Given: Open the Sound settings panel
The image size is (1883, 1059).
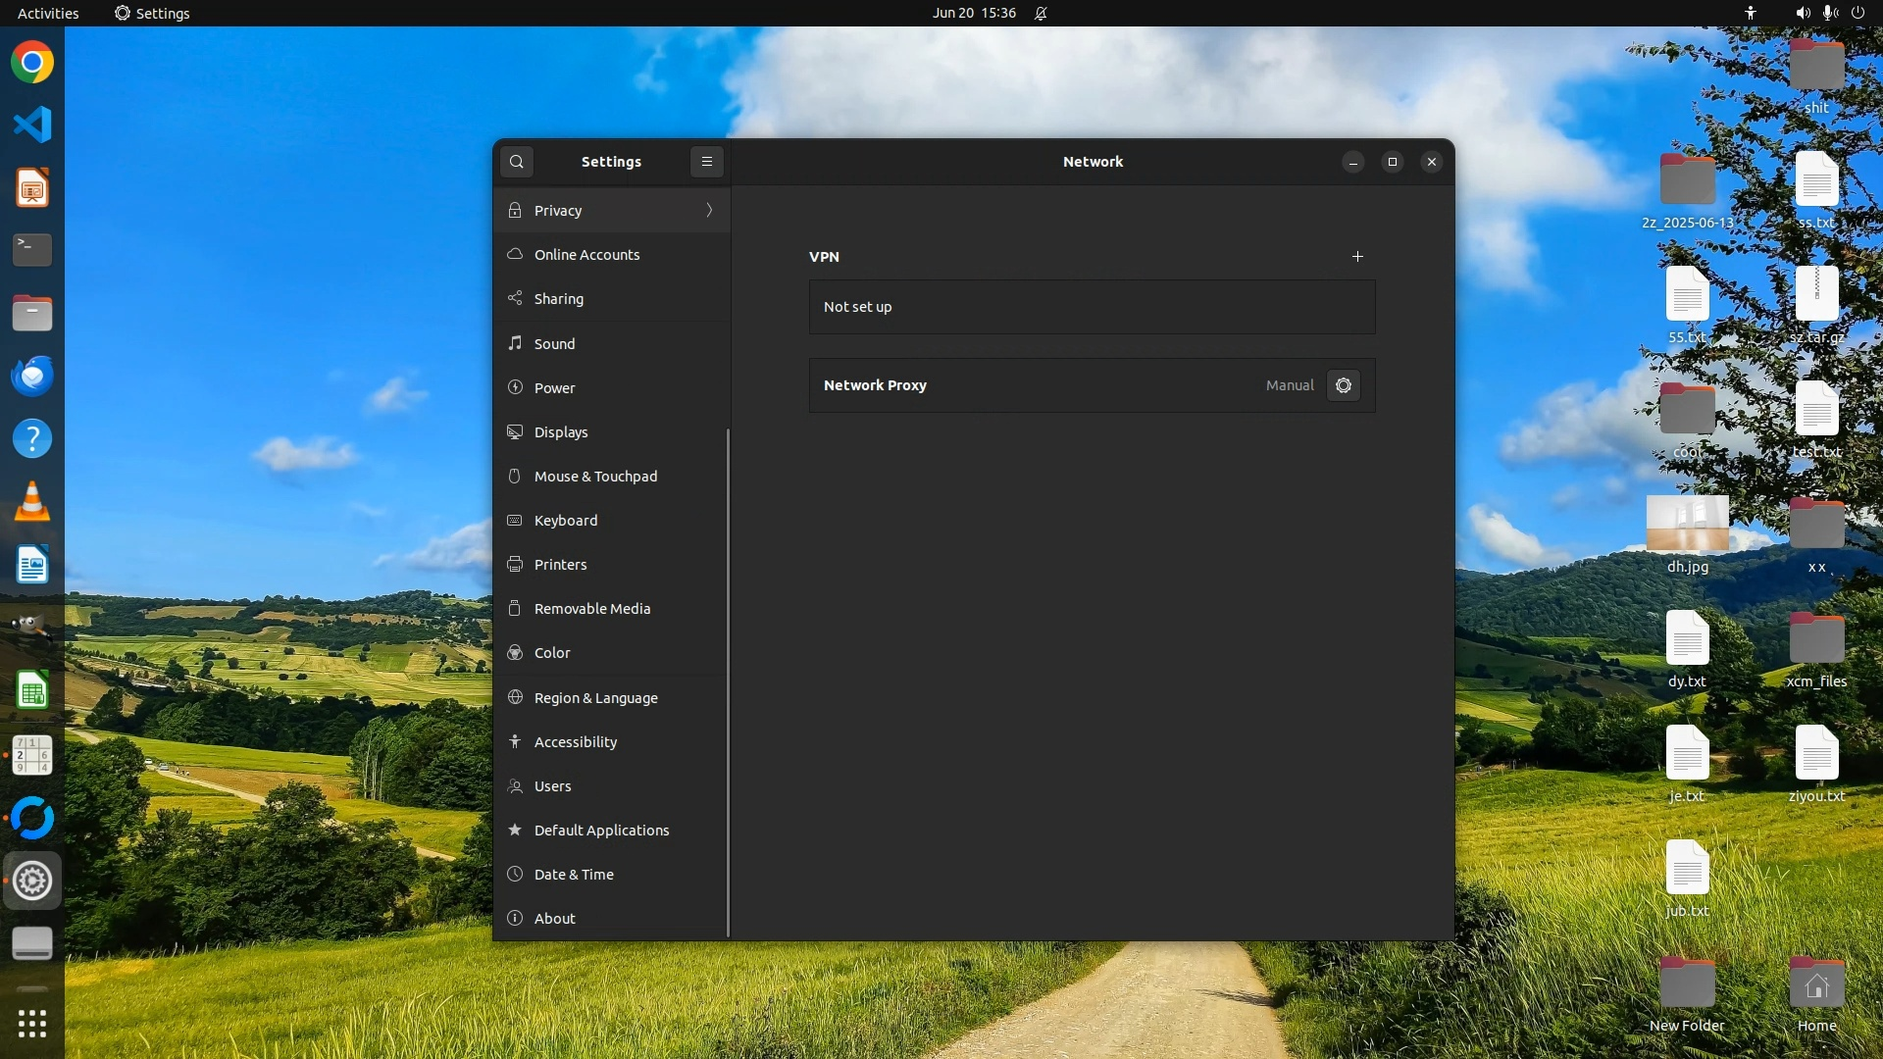Looking at the screenshot, I should pyautogui.click(x=555, y=344).
